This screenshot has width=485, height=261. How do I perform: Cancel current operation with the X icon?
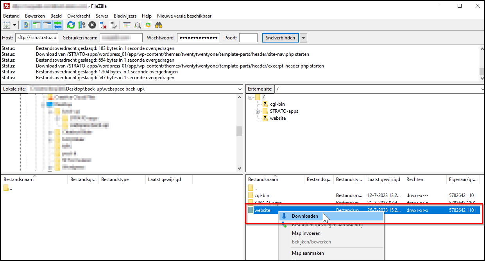click(x=92, y=25)
